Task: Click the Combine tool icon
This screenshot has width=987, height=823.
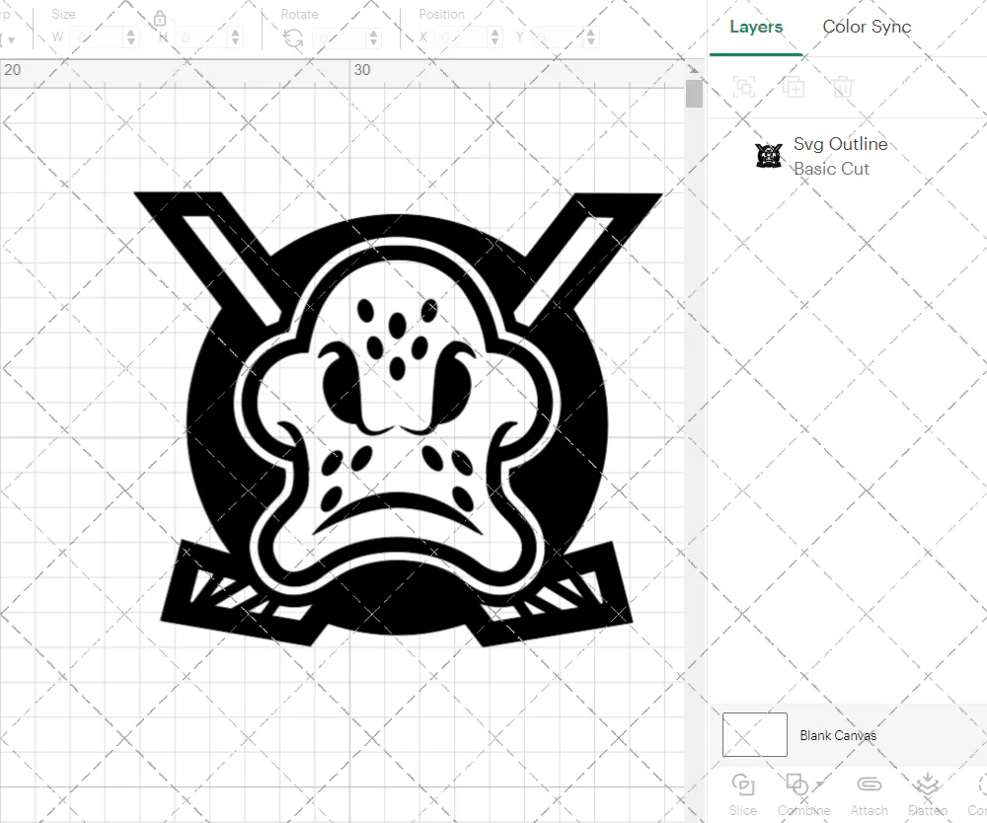Action: click(797, 783)
